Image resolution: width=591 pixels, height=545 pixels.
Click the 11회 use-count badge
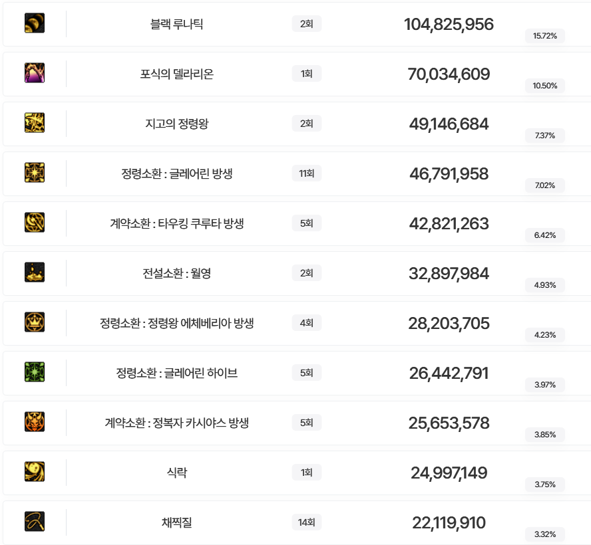pos(306,173)
